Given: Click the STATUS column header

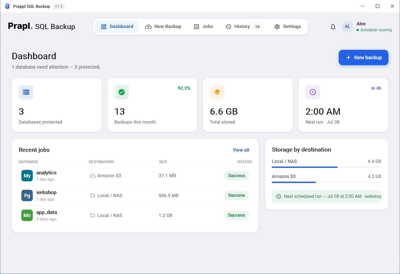Looking at the screenshot, I should (x=244, y=162).
